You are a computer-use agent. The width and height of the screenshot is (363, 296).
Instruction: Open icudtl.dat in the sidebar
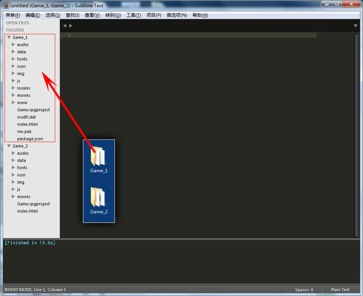(26, 117)
